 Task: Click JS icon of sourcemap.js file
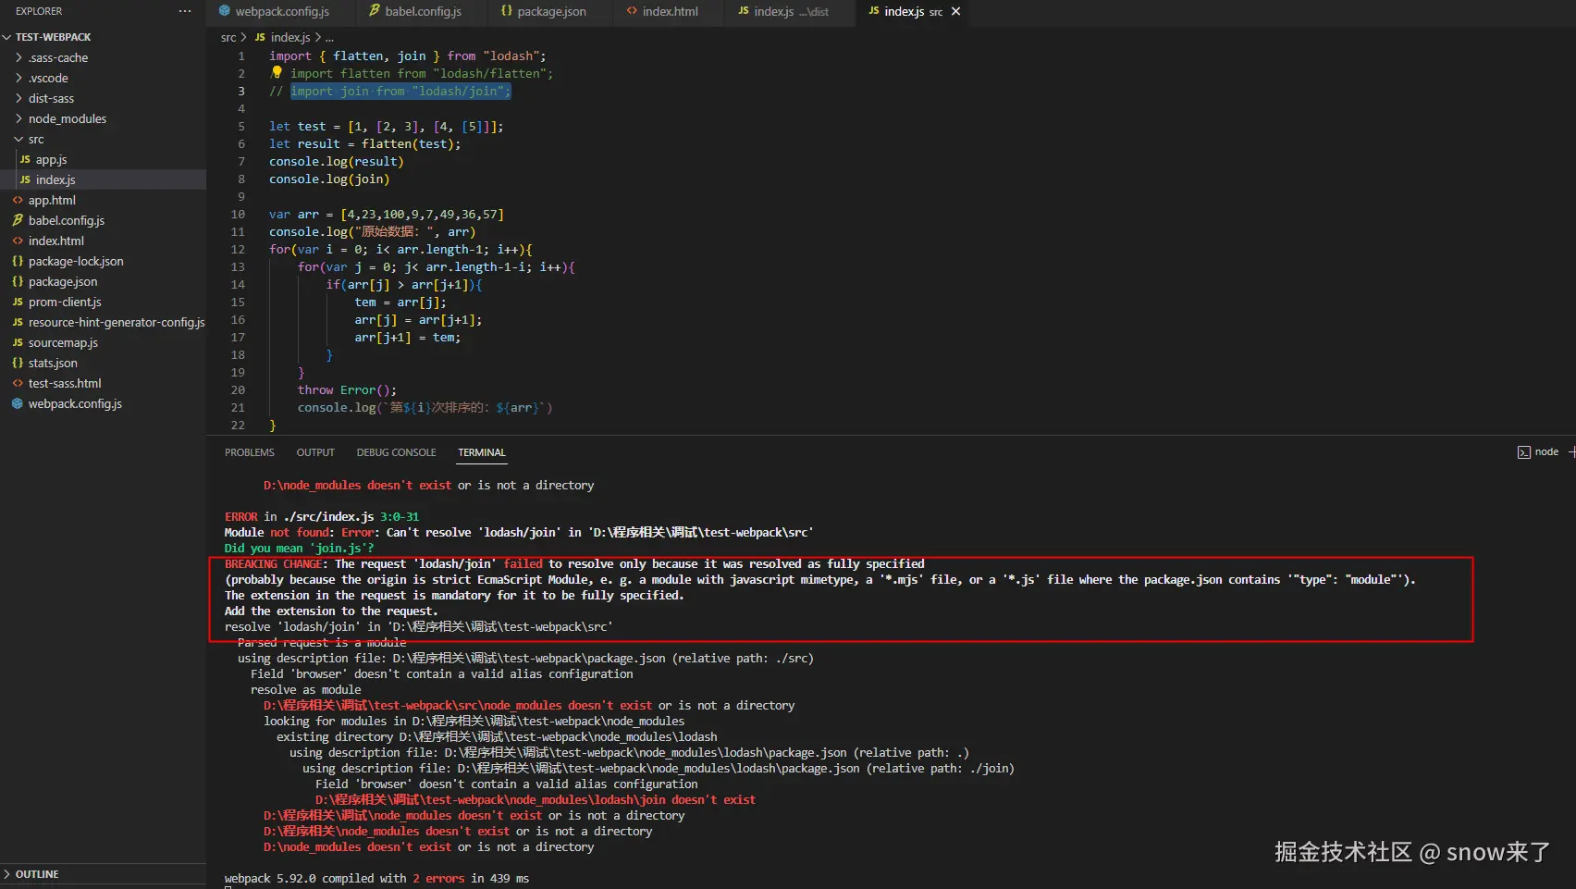(18, 342)
